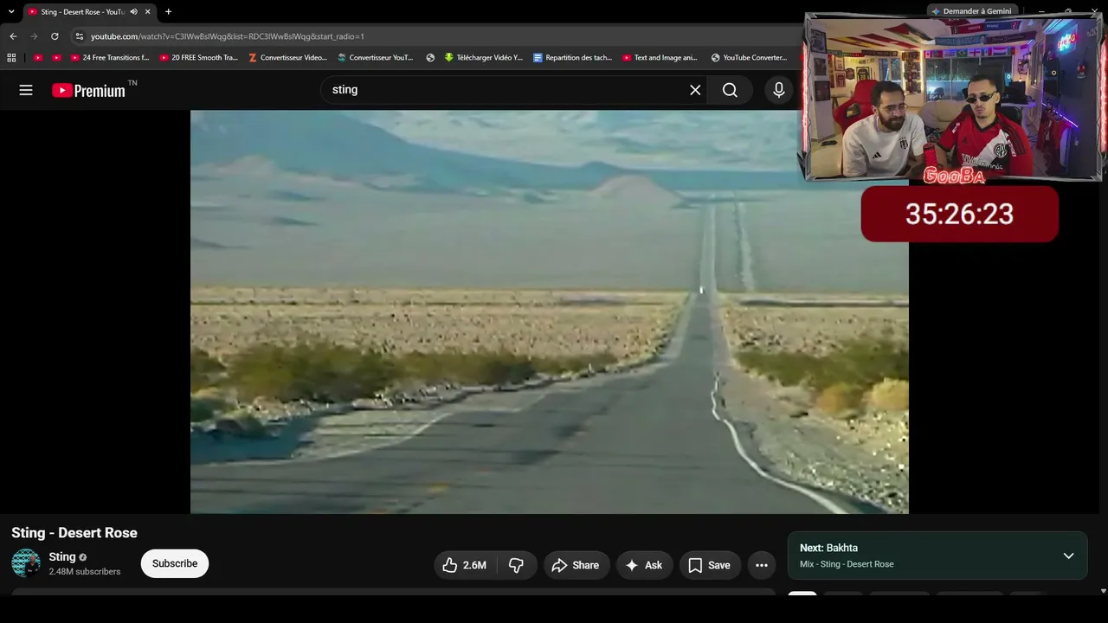
Task: Subscribe to the Sting channel
Action: [x=175, y=563]
